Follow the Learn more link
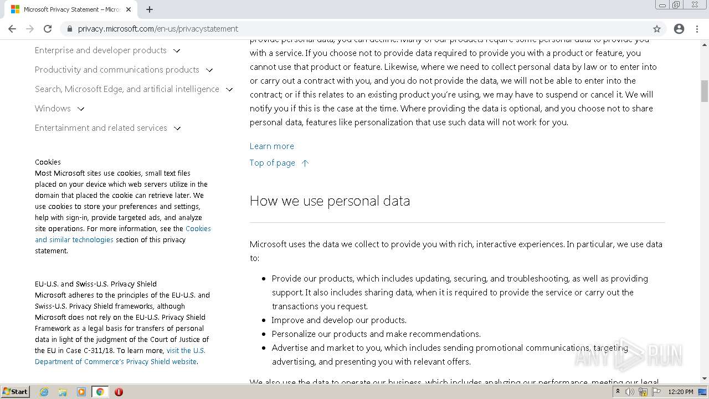The image size is (709, 399). (x=271, y=146)
